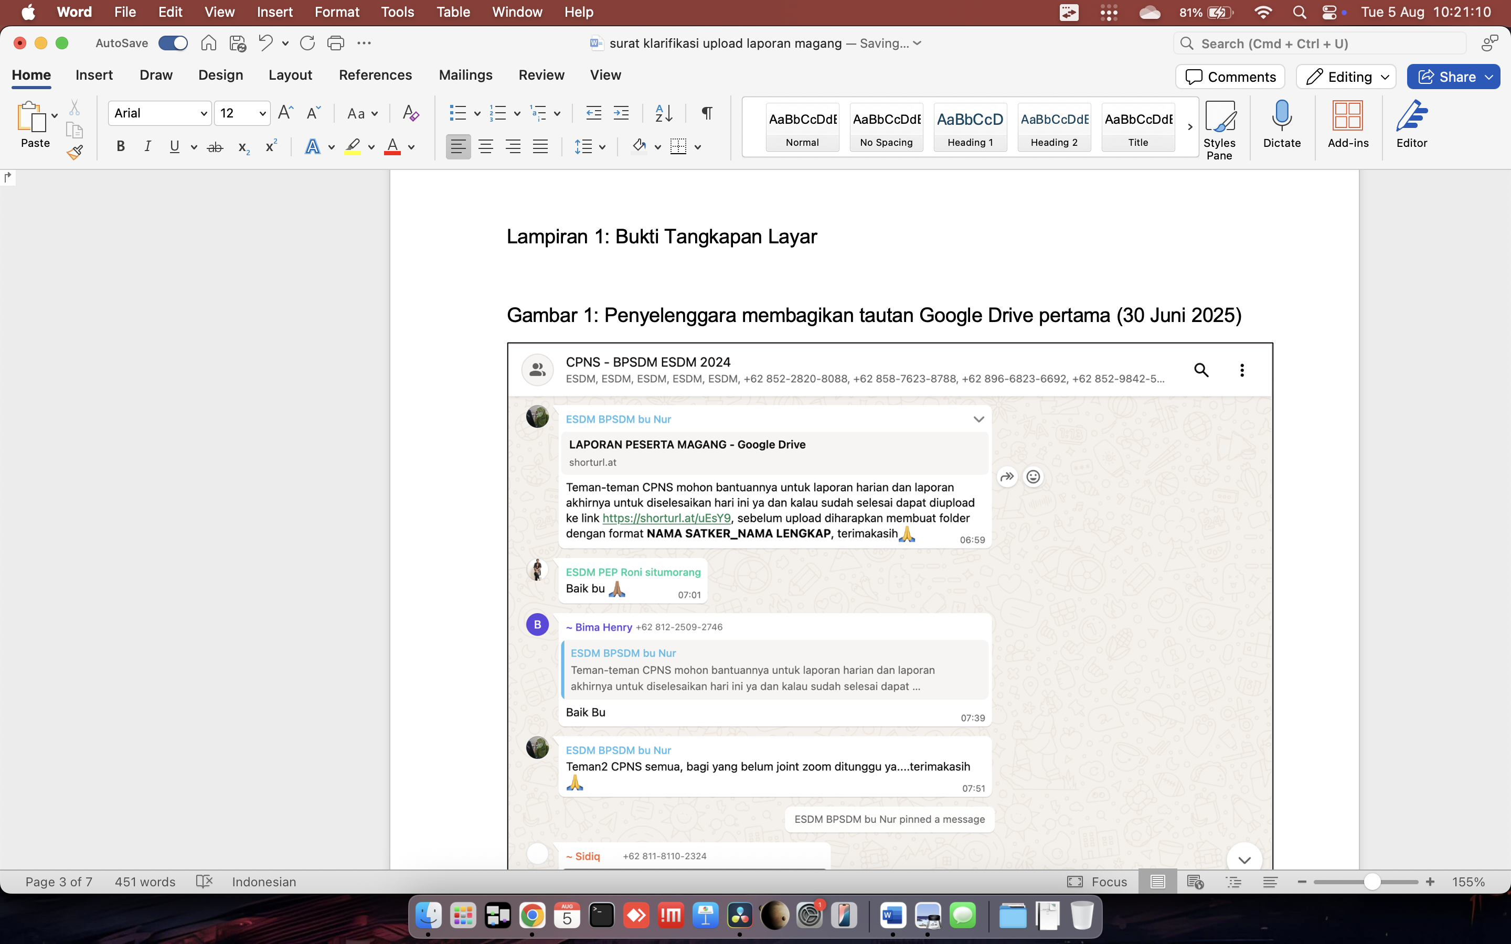The height and width of the screenshot is (944, 1511).
Task: Click the Clear Formatting icon
Action: pyautogui.click(x=410, y=113)
